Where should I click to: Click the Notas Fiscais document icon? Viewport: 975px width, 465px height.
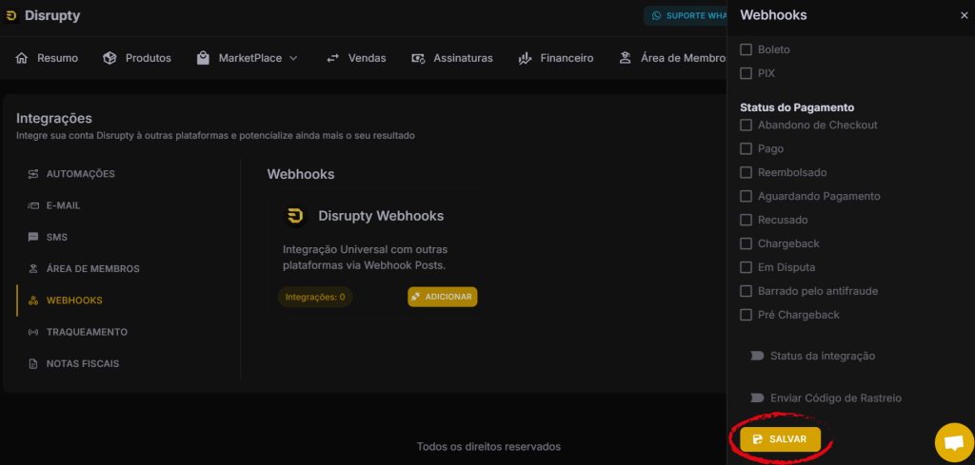[33, 364]
